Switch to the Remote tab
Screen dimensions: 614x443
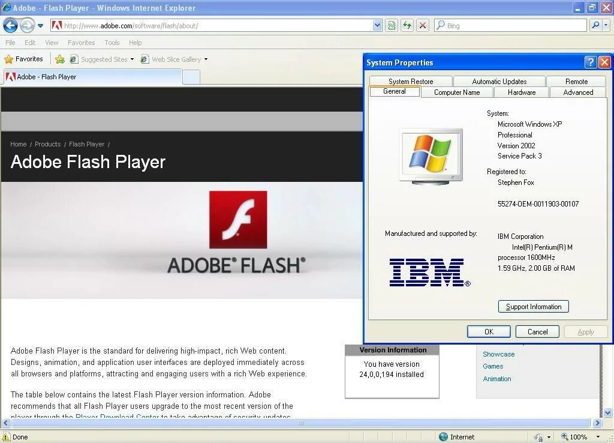coord(576,81)
